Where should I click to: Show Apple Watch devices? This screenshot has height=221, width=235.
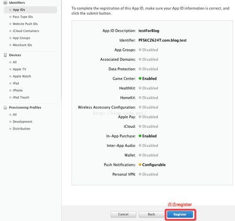click(22, 76)
